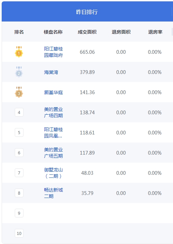Select the rank 9 number badge
The width and height of the screenshot is (173, 244).
point(19,213)
